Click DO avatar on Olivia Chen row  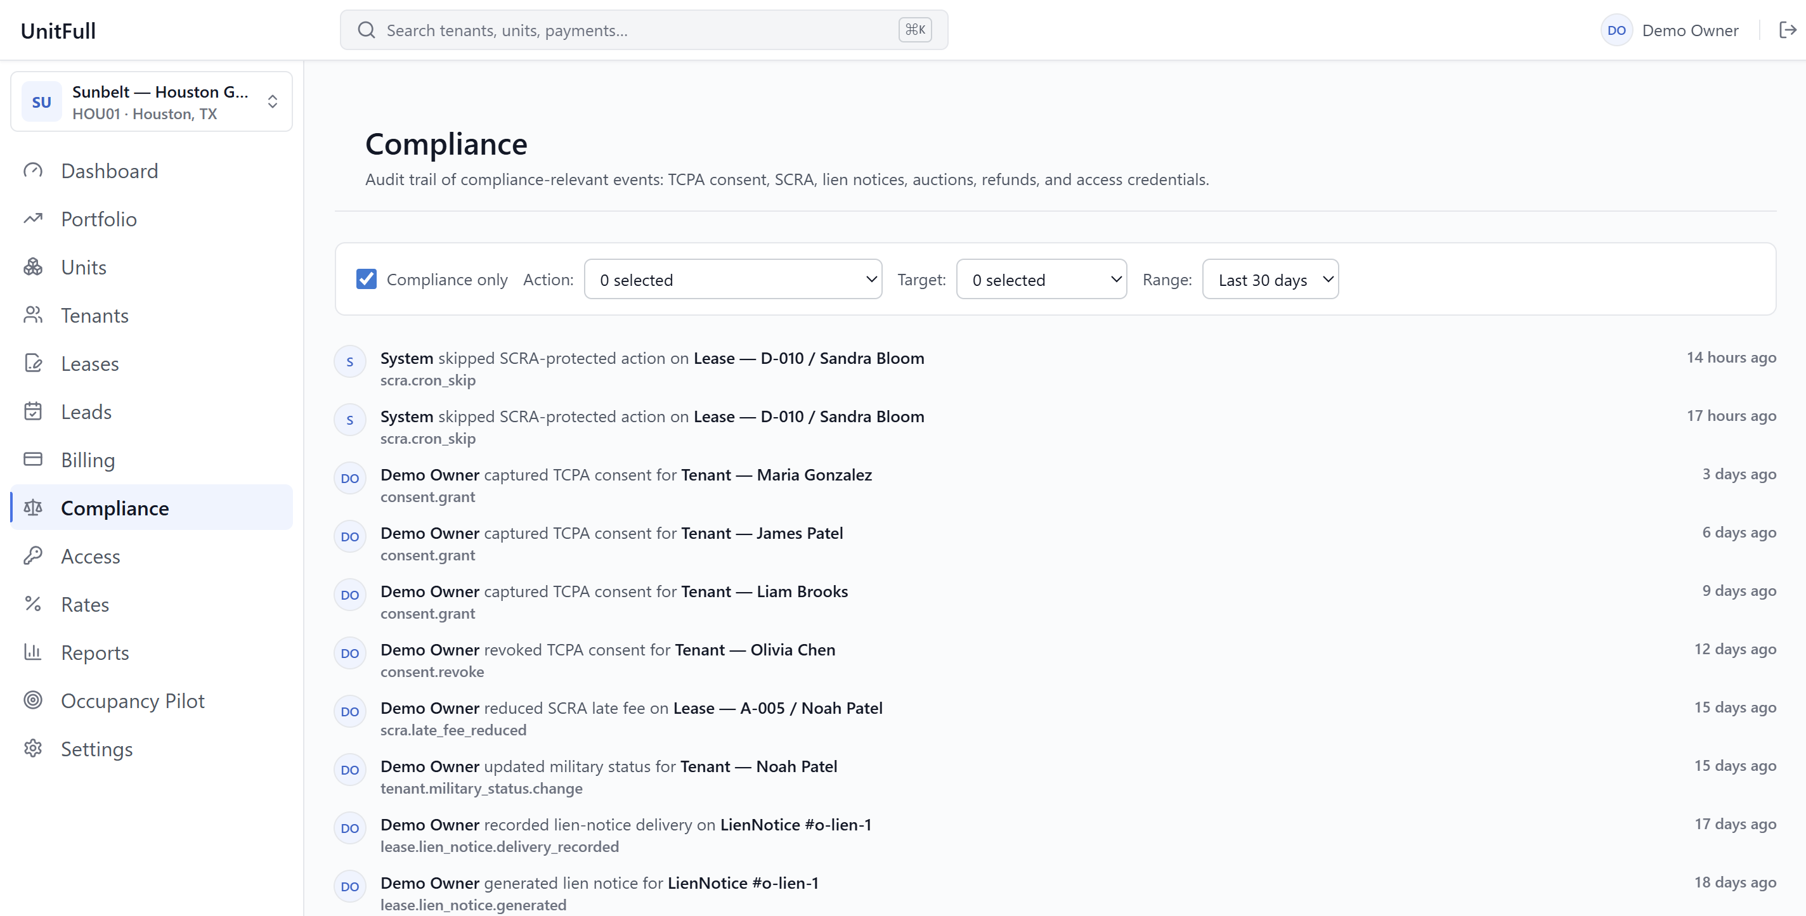click(350, 653)
